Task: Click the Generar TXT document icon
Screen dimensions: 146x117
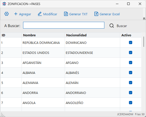Action: coord(66,14)
